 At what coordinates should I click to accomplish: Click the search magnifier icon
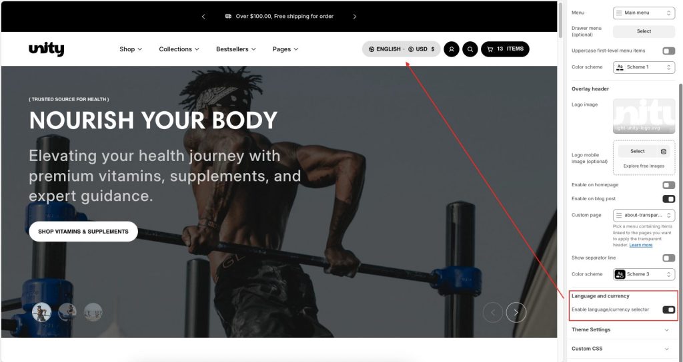tap(470, 49)
